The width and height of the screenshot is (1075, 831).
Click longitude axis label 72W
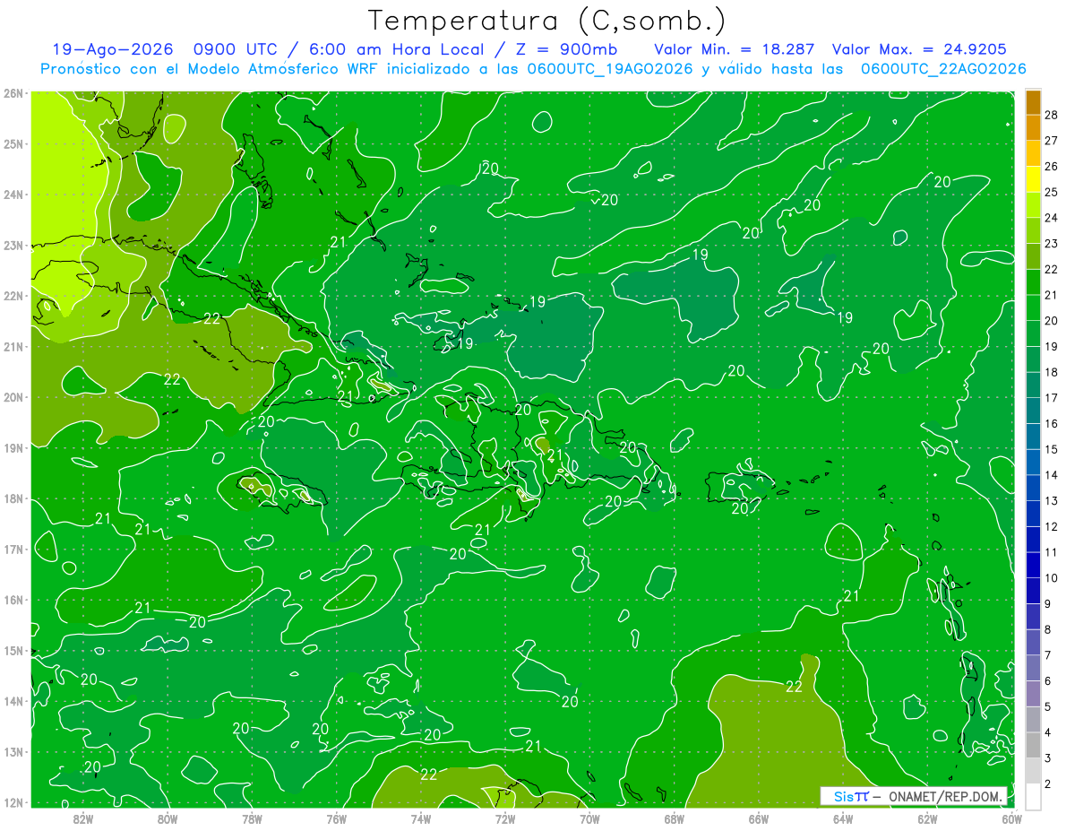click(x=505, y=818)
